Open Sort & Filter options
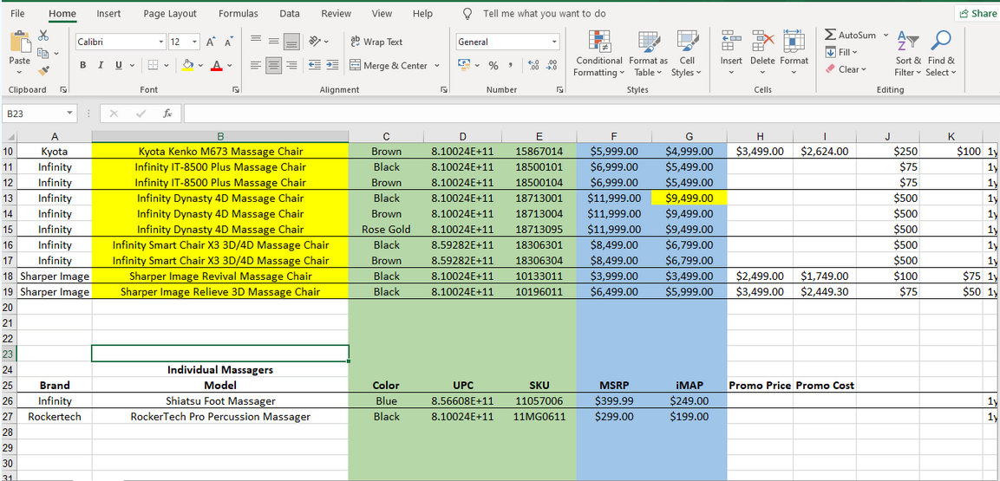This screenshot has width=1000, height=481. click(x=908, y=54)
